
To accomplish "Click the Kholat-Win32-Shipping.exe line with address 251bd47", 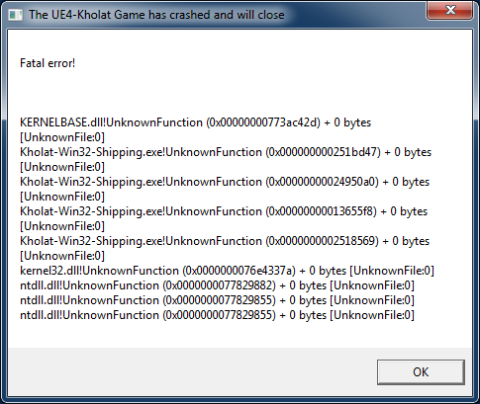I will click(226, 152).
